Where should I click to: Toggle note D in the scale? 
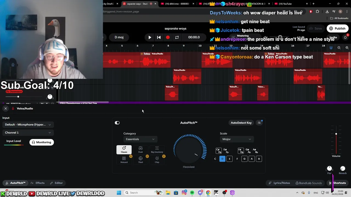point(222,159)
